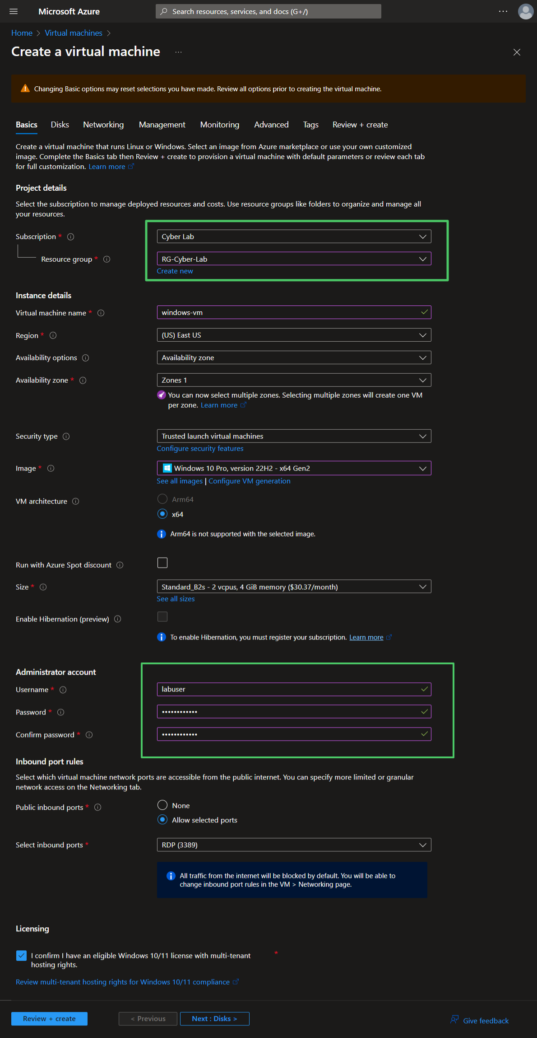Click the info icon beside Subscription
The height and width of the screenshot is (1038, 537).
[x=71, y=237]
